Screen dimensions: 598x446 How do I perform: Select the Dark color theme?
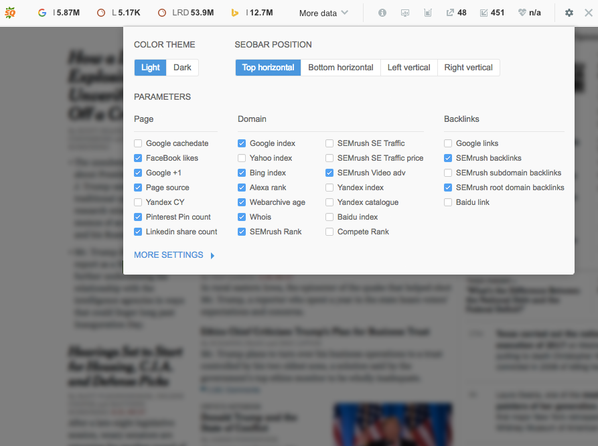(x=182, y=68)
